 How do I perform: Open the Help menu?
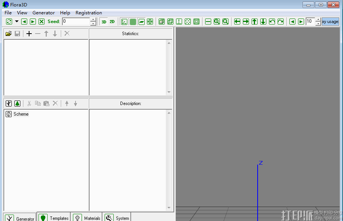tap(65, 13)
